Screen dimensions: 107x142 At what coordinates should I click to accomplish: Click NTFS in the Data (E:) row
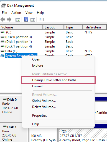click(x=88, y=51)
